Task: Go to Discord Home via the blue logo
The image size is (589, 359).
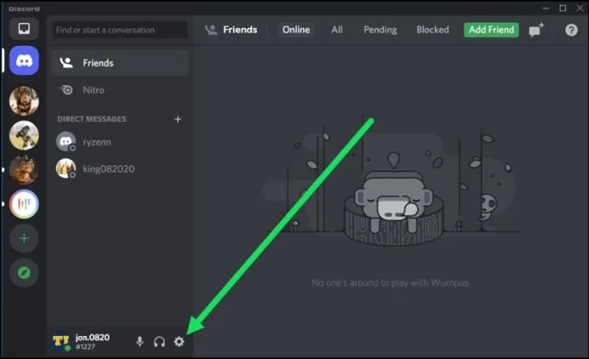Action: 24,61
